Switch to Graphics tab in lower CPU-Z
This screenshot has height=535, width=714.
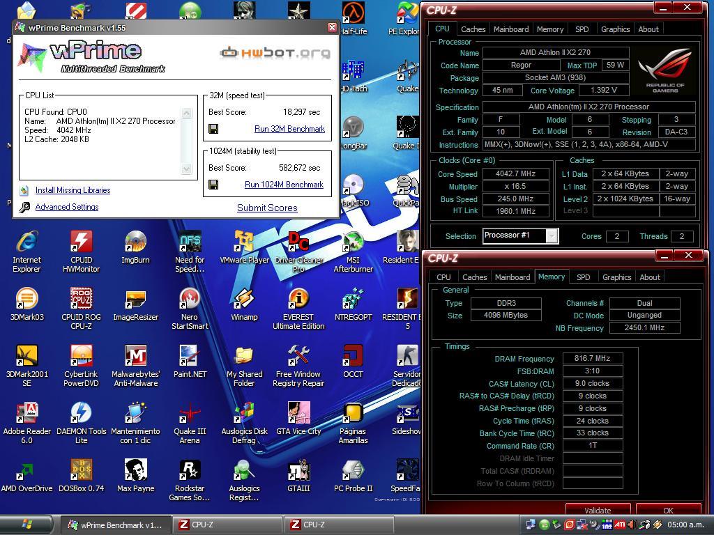tap(616, 277)
